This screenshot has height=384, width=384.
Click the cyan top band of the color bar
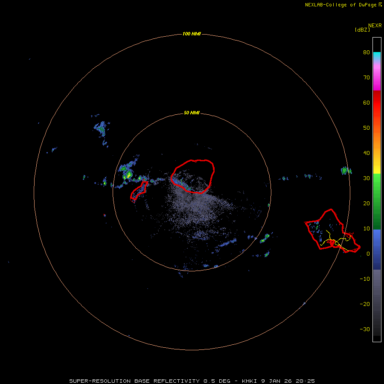pos(377,56)
